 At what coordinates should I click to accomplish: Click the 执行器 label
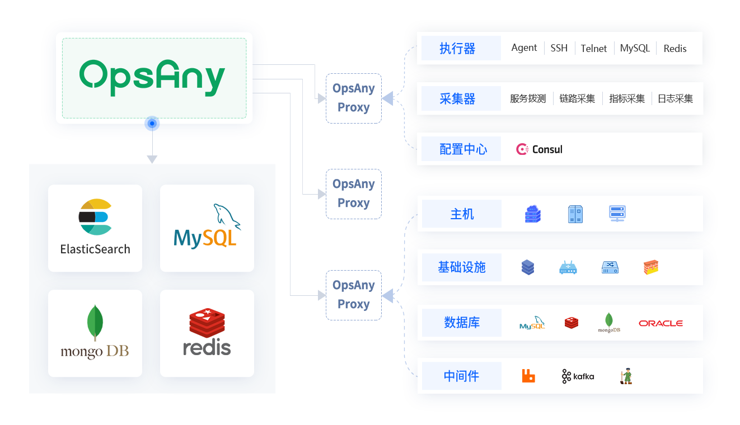tap(457, 49)
